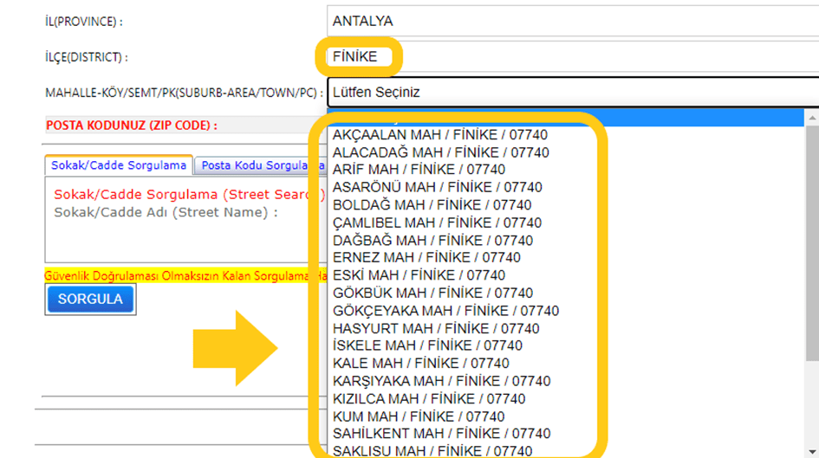
Task: Pick SAHİLKENT MAH in the list
Action: pyautogui.click(x=441, y=434)
